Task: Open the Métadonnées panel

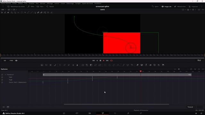Action: (180, 6)
